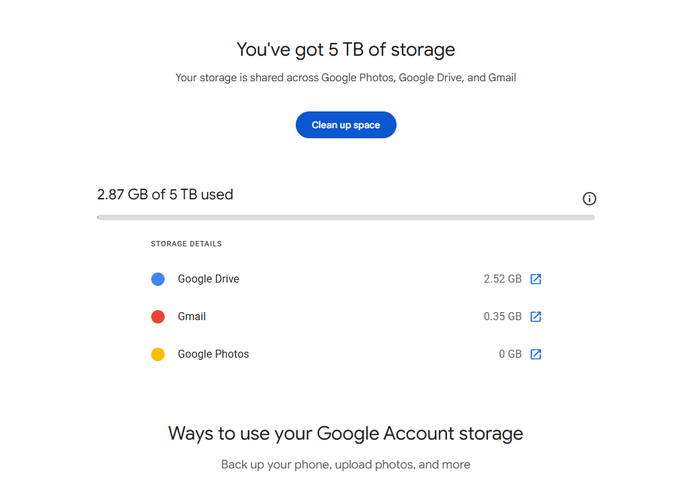Viewport: 699px width, 496px height.
Task: Open the storage info icon
Action: click(x=589, y=199)
